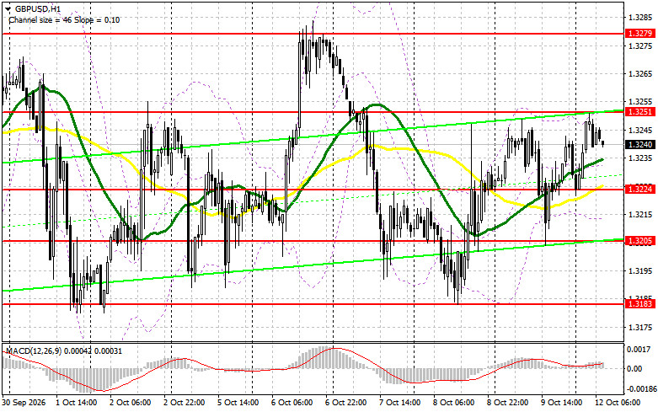Click the triangle arrow beside GBPUSD,H1 title
Viewport: 658px width, 412px height.
click(8, 8)
